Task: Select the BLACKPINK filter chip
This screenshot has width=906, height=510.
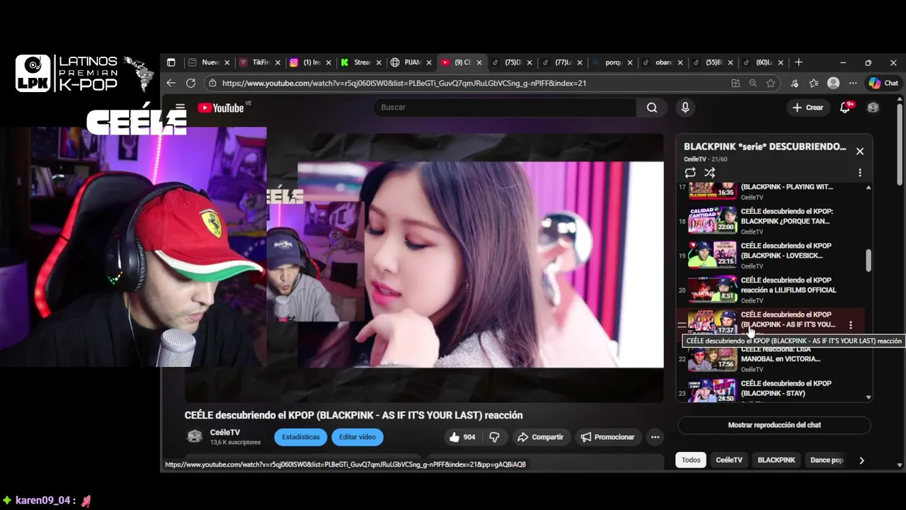Action: click(776, 460)
